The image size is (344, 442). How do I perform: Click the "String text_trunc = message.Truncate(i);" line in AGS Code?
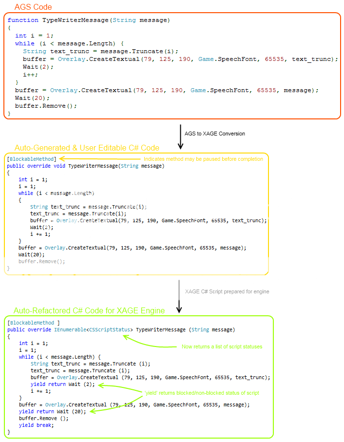click(100, 51)
